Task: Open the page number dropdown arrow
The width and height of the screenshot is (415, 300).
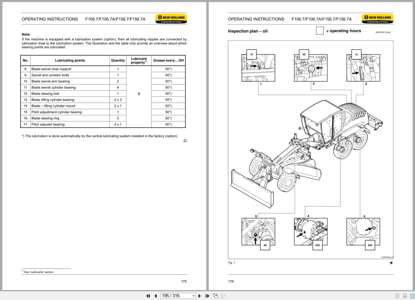Action: tap(193, 296)
